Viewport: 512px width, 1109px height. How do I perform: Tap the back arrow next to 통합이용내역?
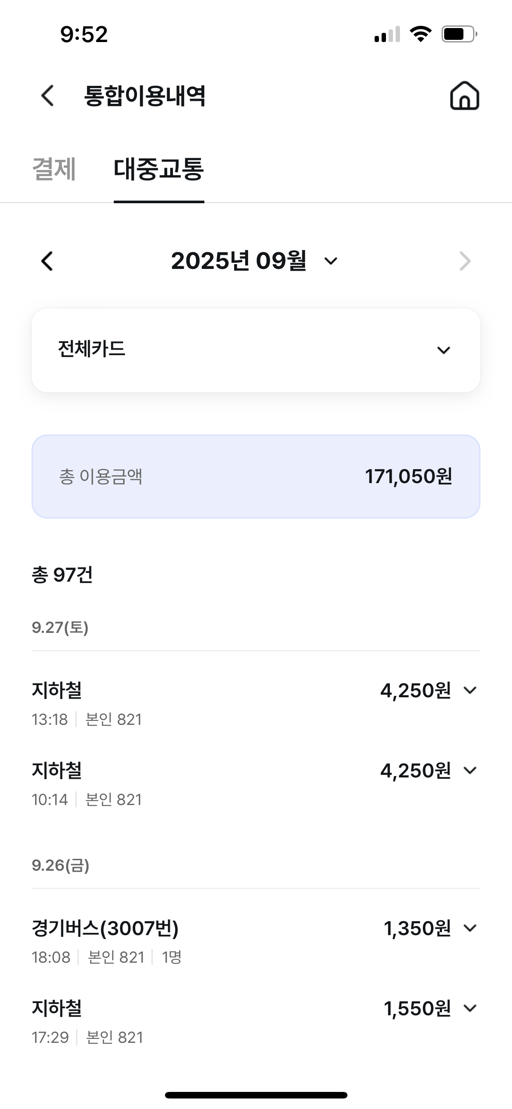coord(47,95)
